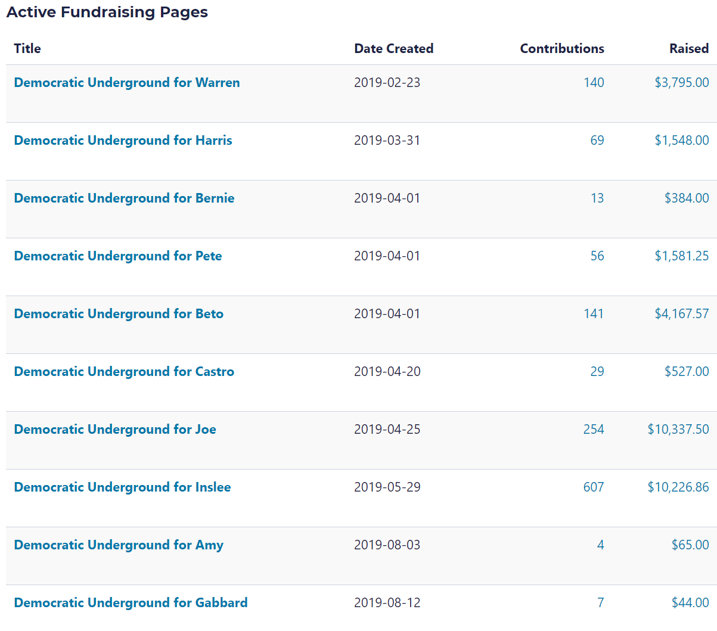Click Inslee's 607 contributions count
The image size is (717, 631).
pyautogui.click(x=593, y=487)
